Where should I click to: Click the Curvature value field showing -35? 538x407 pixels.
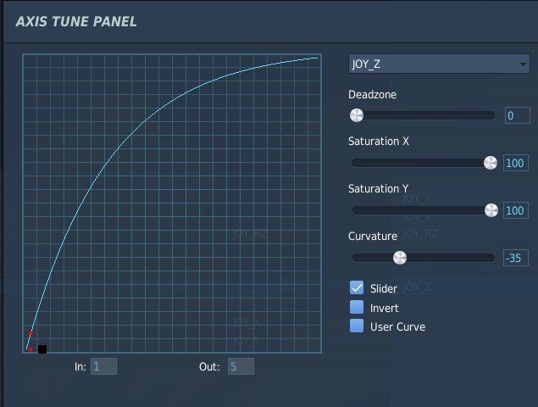click(516, 258)
